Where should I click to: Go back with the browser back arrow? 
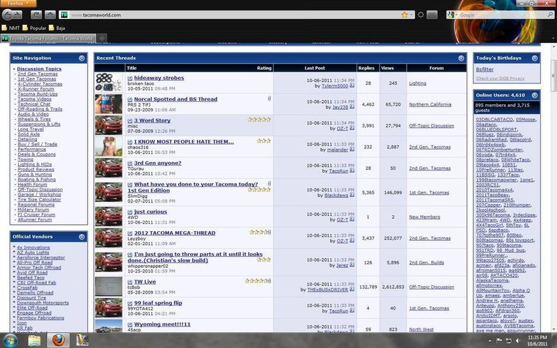coord(8,15)
